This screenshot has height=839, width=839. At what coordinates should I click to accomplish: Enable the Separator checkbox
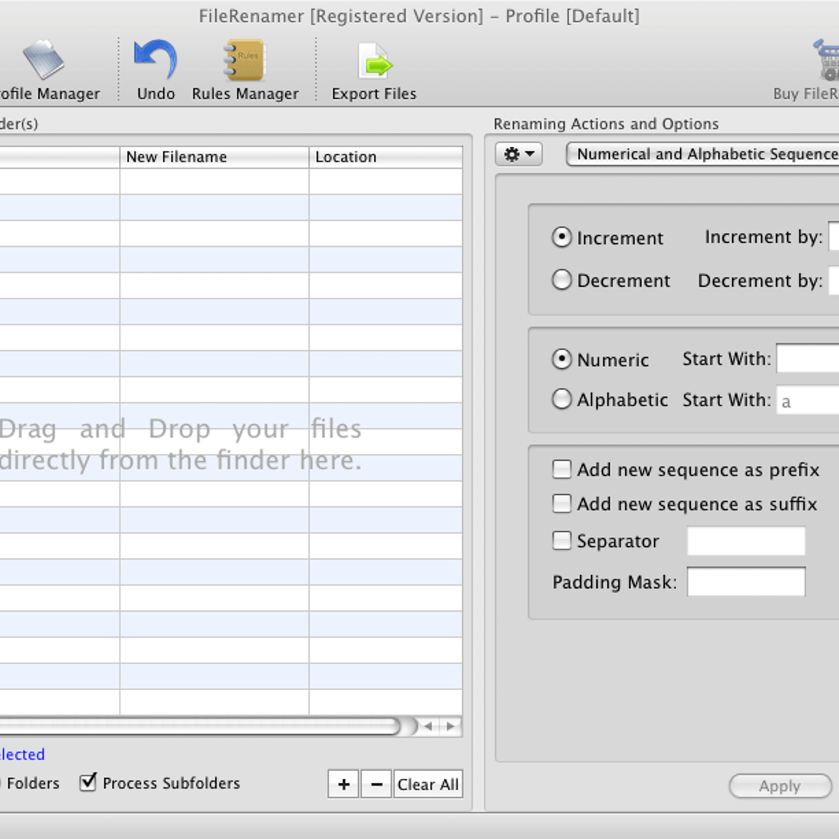click(x=562, y=540)
